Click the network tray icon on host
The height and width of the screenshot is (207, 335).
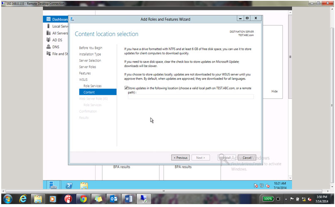[303, 199]
